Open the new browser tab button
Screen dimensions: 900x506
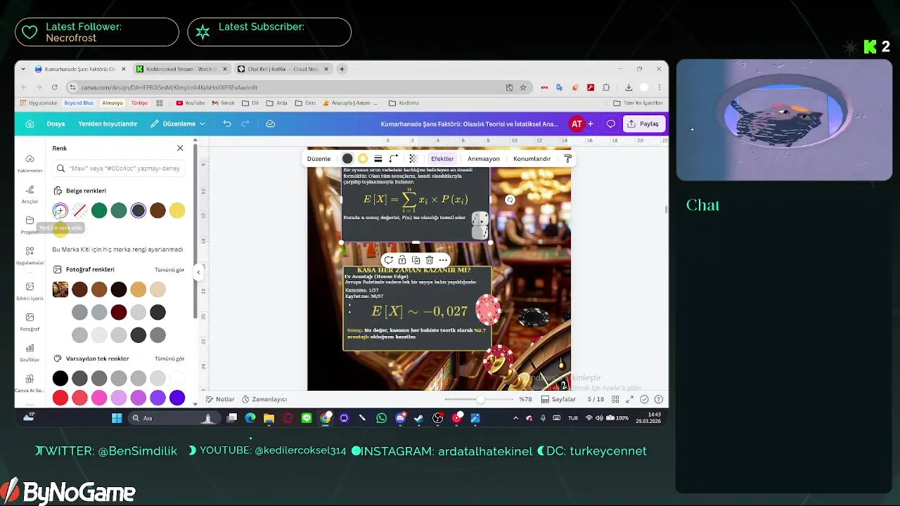pos(342,69)
